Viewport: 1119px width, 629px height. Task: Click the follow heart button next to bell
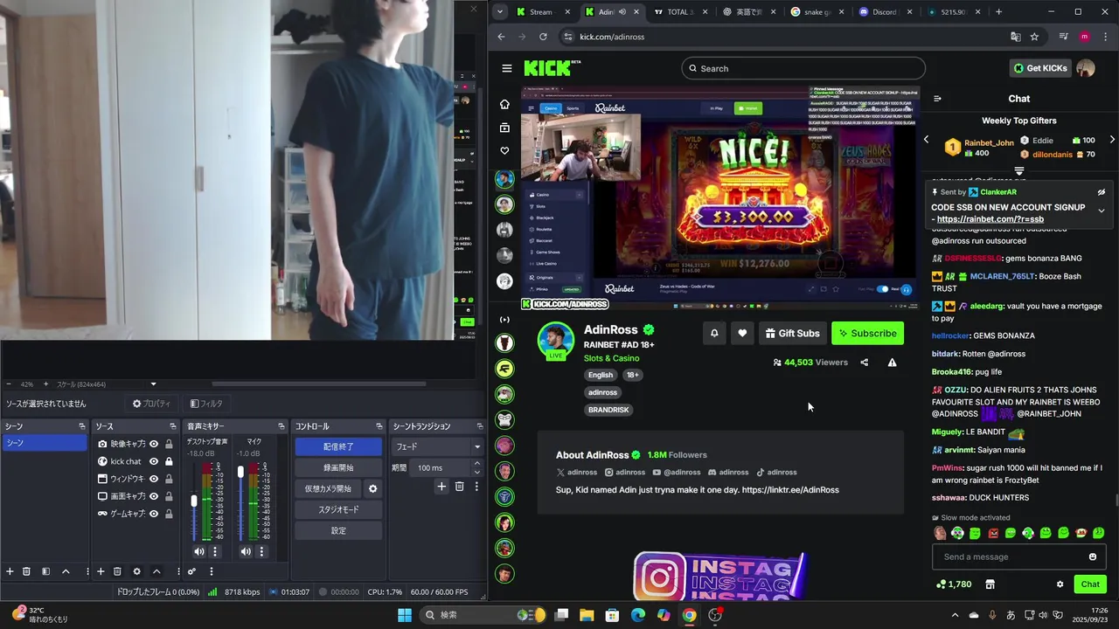(x=742, y=333)
